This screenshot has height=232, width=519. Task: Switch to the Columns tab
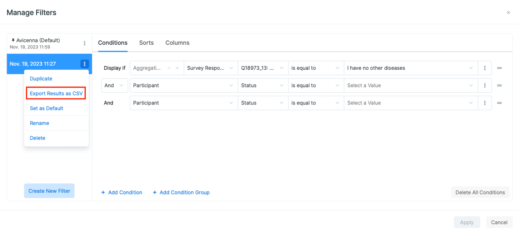[x=177, y=43]
